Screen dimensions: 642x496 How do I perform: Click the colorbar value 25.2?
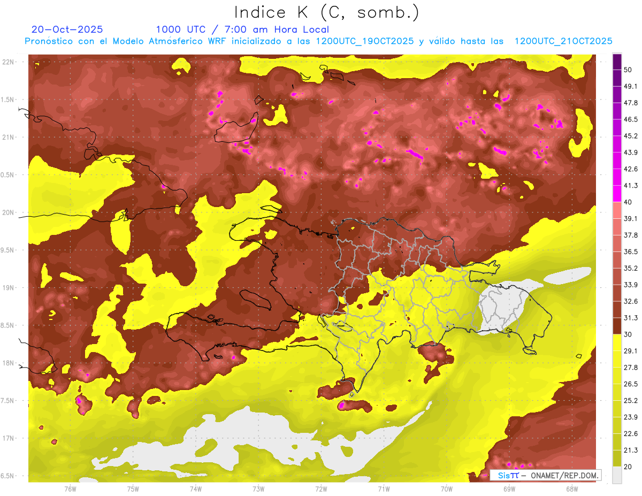pyautogui.click(x=631, y=400)
